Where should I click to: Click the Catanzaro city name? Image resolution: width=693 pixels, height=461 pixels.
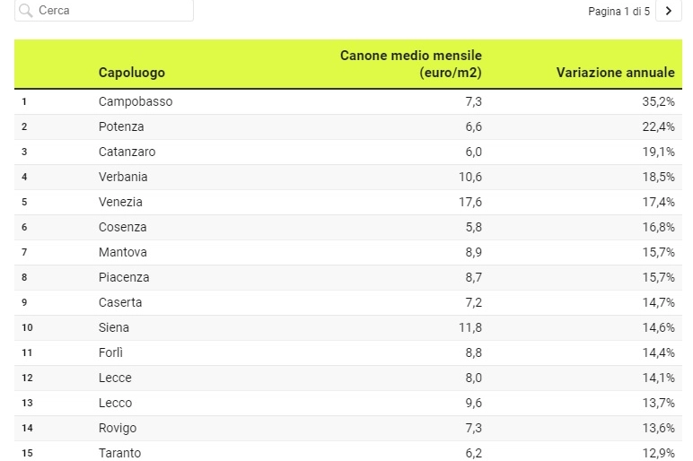(x=127, y=152)
